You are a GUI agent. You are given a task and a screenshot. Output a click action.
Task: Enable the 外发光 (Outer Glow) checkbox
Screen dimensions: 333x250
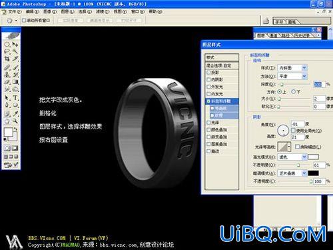pos(208,87)
